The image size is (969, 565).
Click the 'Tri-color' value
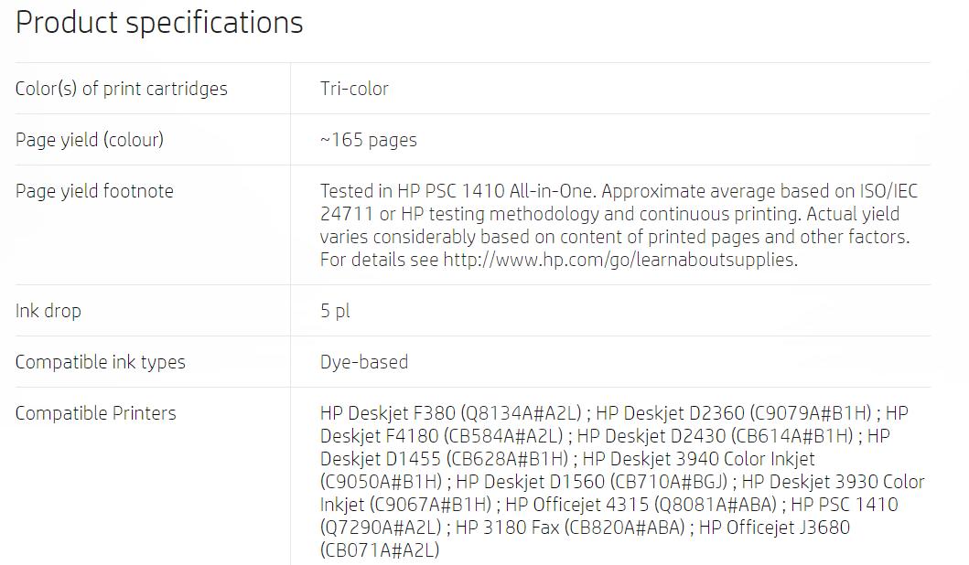click(354, 89)
